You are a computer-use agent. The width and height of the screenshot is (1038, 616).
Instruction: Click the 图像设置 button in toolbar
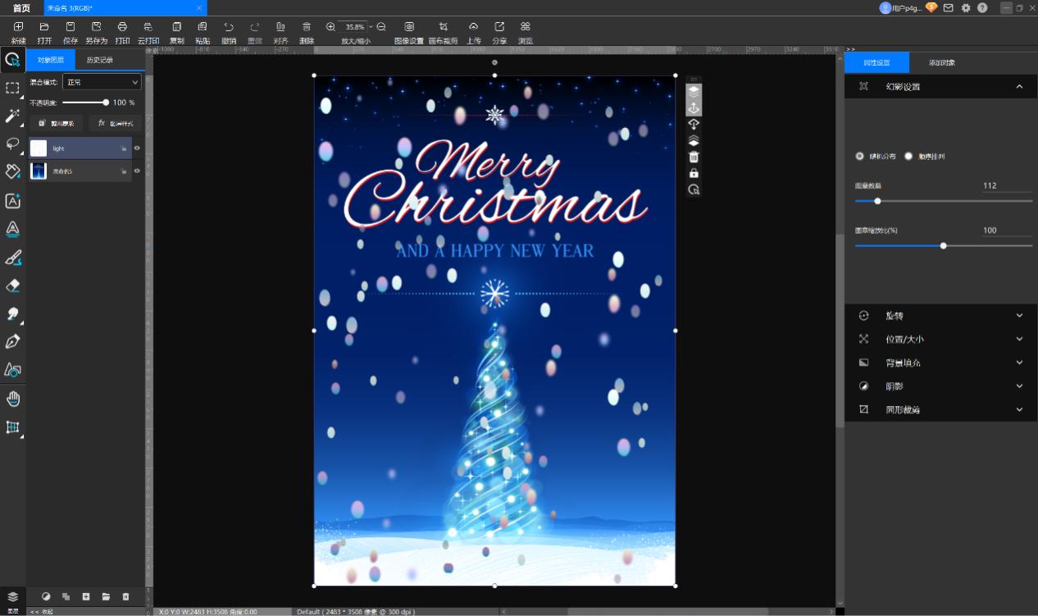408,33
